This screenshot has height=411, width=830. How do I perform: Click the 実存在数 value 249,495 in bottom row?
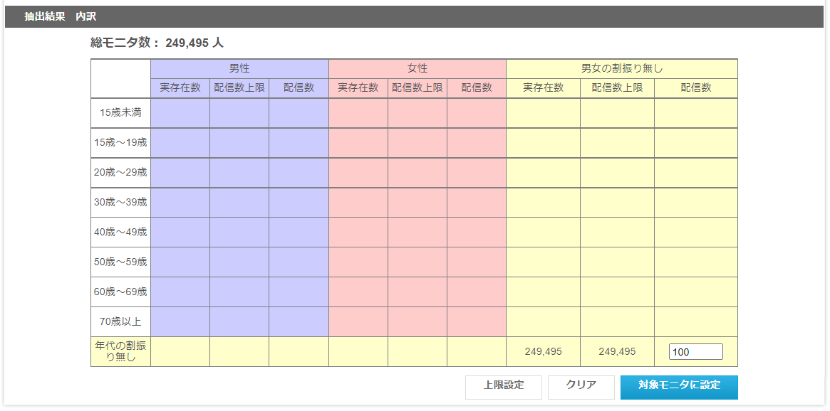point(543,352)
